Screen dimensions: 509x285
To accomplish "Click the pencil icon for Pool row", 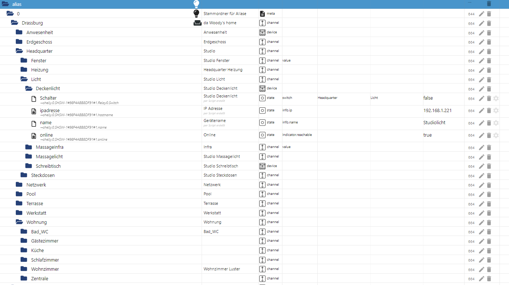I will [x=481, y=194].
